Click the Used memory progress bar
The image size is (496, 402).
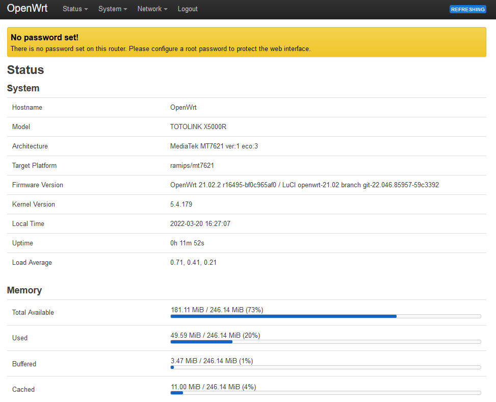[x=326, y=342]
